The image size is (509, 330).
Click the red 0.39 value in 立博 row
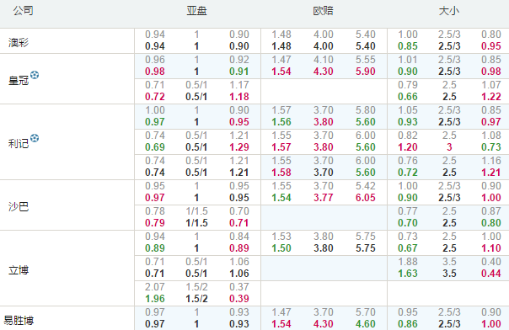coord(239,299)
